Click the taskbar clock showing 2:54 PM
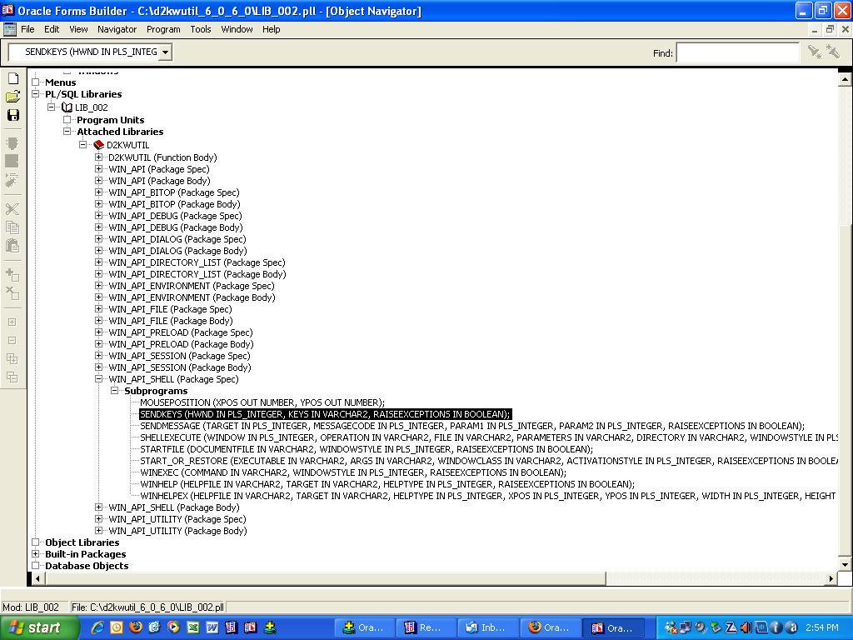The height and width of the screenshot is (640, 853). 822,627
